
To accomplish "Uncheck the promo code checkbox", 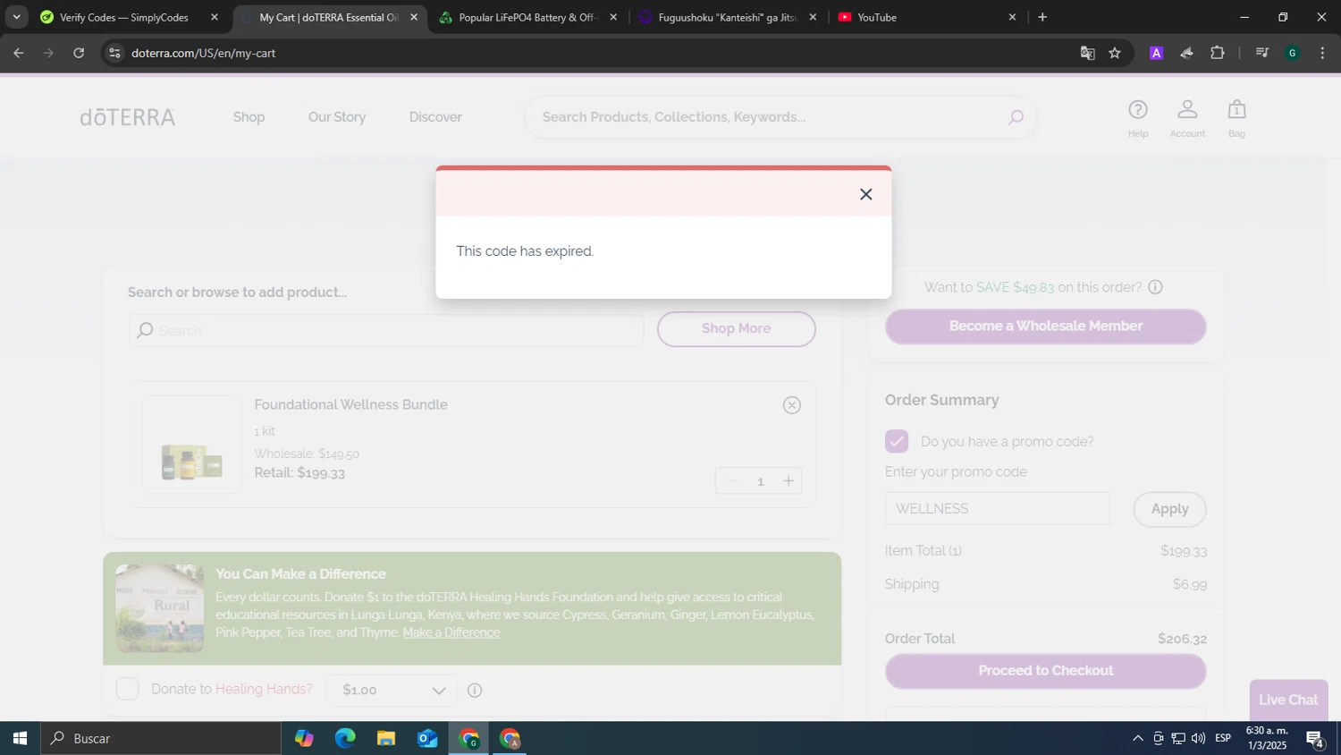I will pyautogui.click(x=897, y=441).
